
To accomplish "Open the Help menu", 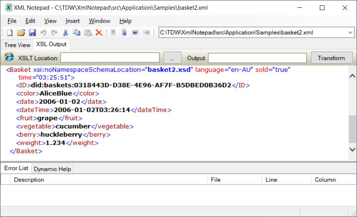I will click(125, 21).
